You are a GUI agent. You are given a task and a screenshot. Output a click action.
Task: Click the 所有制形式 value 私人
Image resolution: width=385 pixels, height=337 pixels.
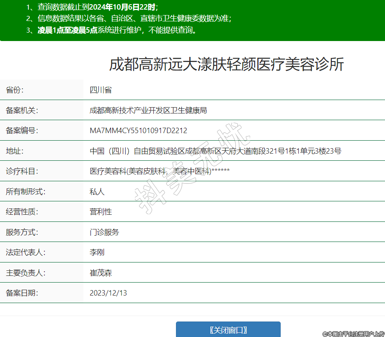coord(97,192)
